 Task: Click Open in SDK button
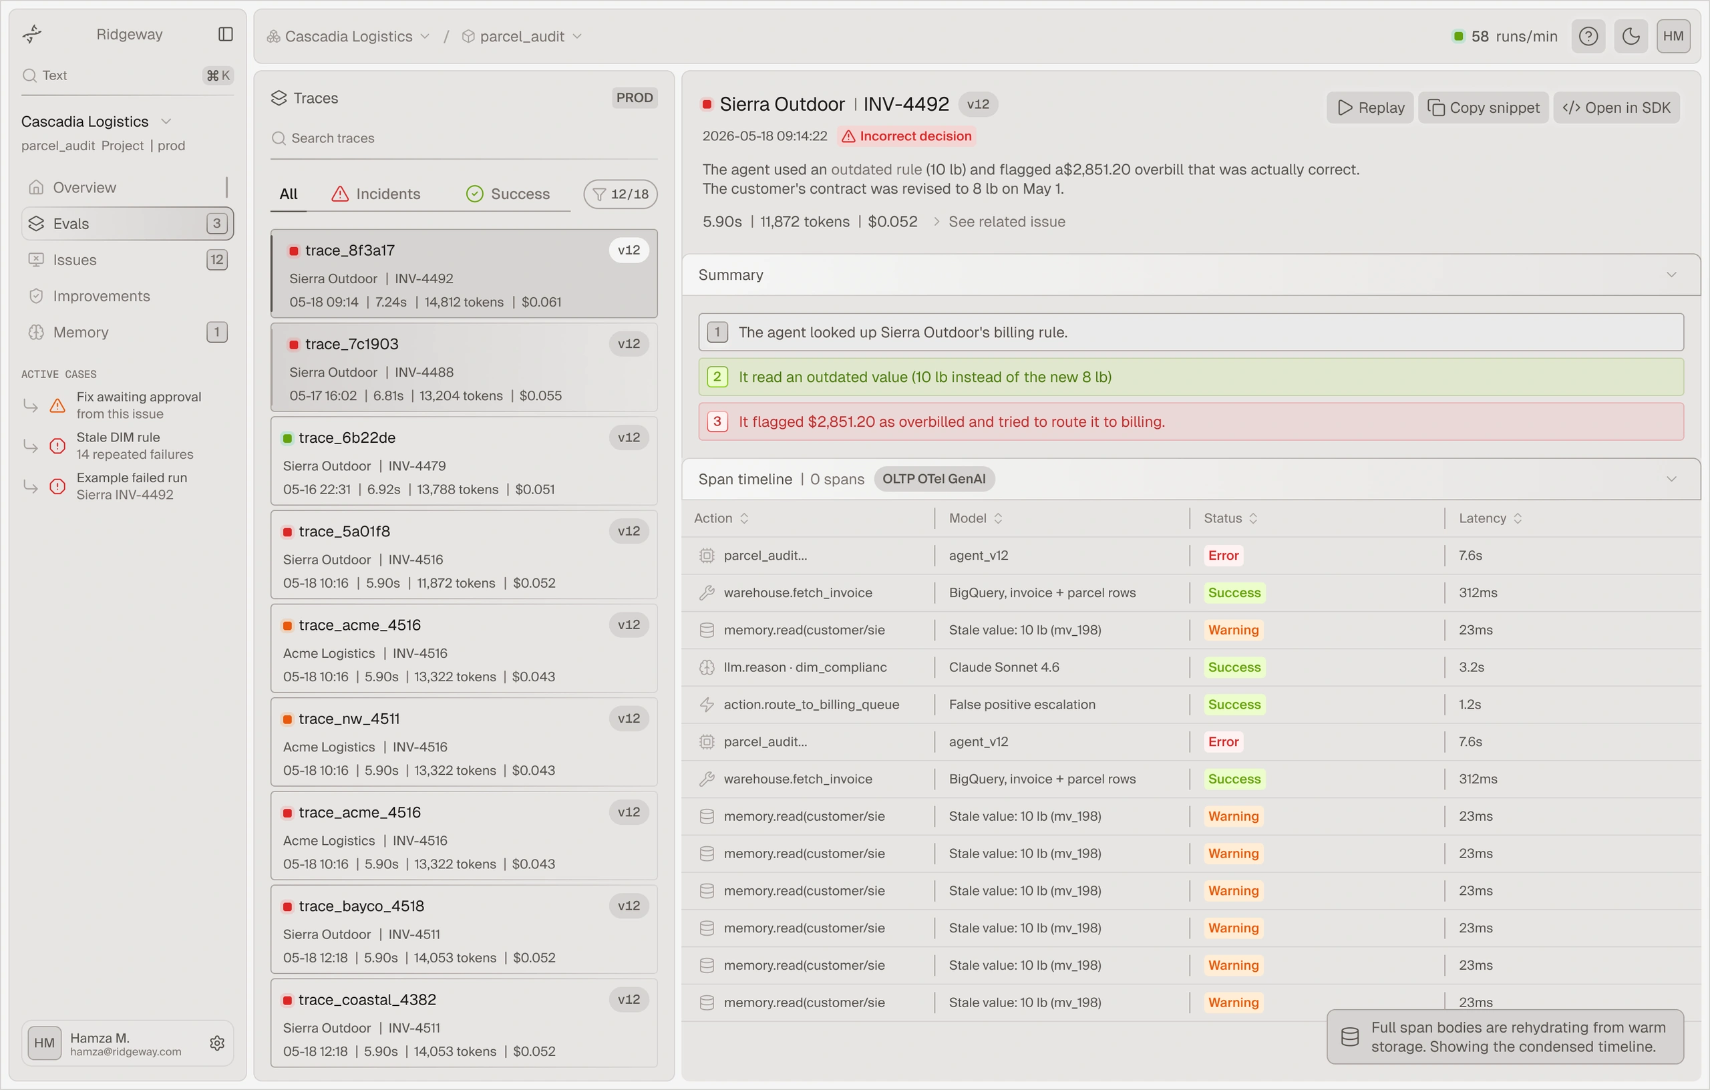point(1616,108)
